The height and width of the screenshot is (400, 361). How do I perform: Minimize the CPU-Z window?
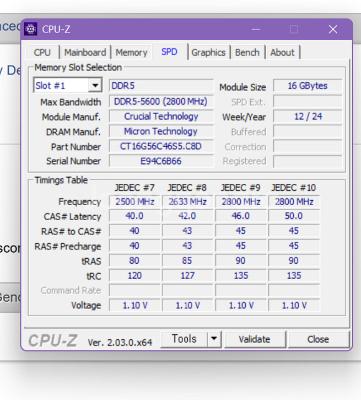click(256, 29)
